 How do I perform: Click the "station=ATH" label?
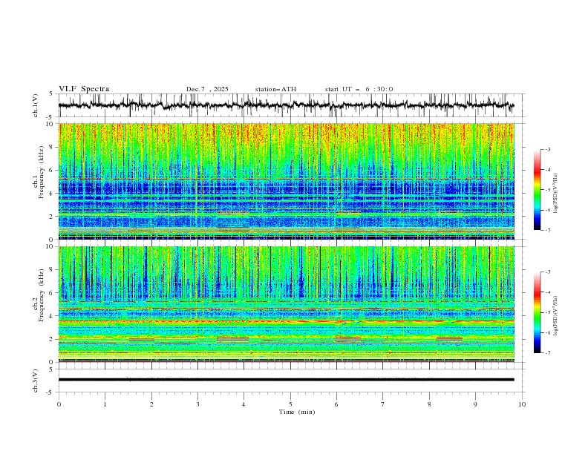[x=275, y=89]
